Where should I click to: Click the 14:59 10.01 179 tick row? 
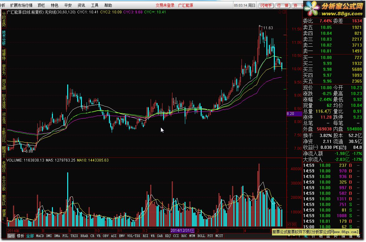pos(332,221)
